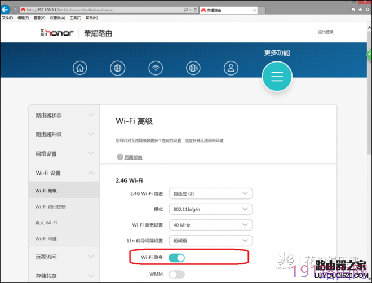The width and height of the screenshot is (372, 283).
Task: Expand the 路由器状态 sidebar section
Action: pyautogui.click(x=64, y=116)
